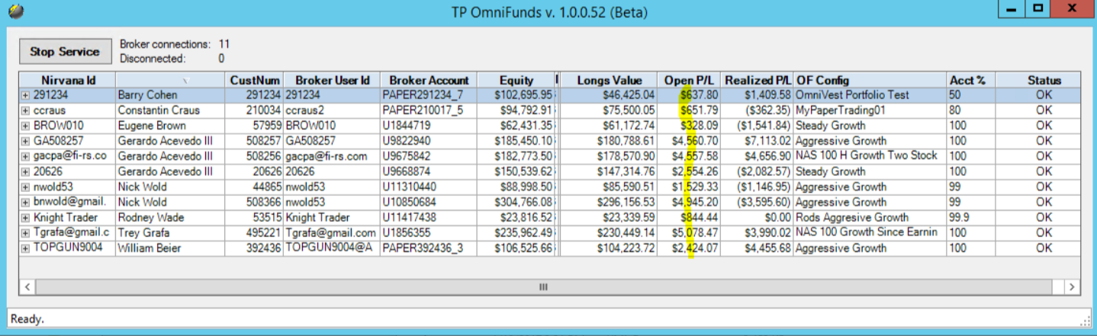Expand the GA508257 row
This screenshot has height=336, width=1097.
coord(25,141)
